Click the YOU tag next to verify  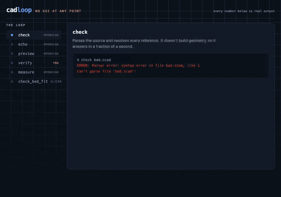(x=56, y=63)
